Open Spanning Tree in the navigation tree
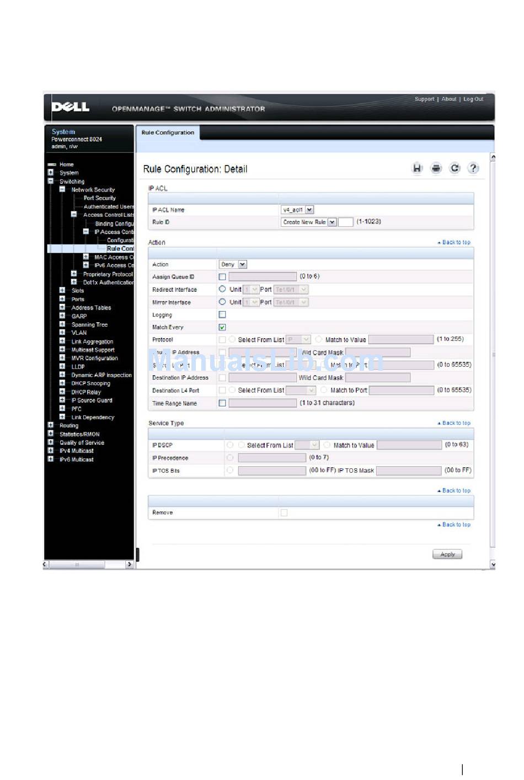The image size is (524, 780). pyautogui.click(x=89, y=324)
